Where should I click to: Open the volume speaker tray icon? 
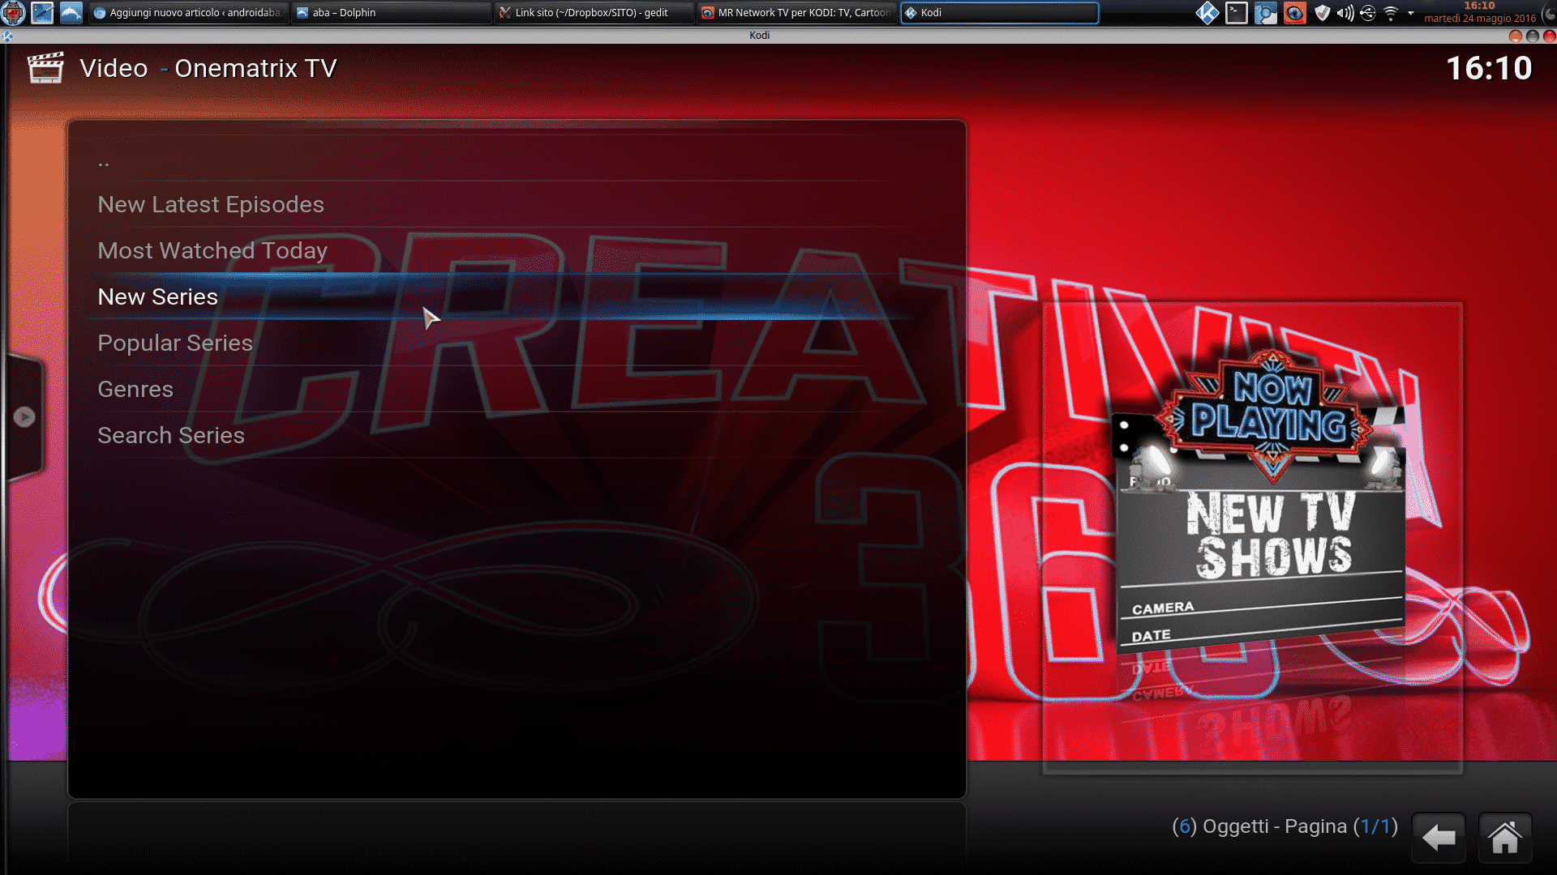1345,12
